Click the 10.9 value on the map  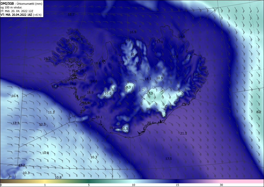[159, 78]
